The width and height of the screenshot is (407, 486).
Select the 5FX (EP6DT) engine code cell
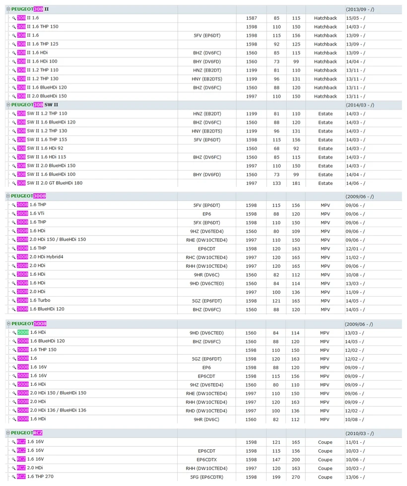(x=207, y=223)
